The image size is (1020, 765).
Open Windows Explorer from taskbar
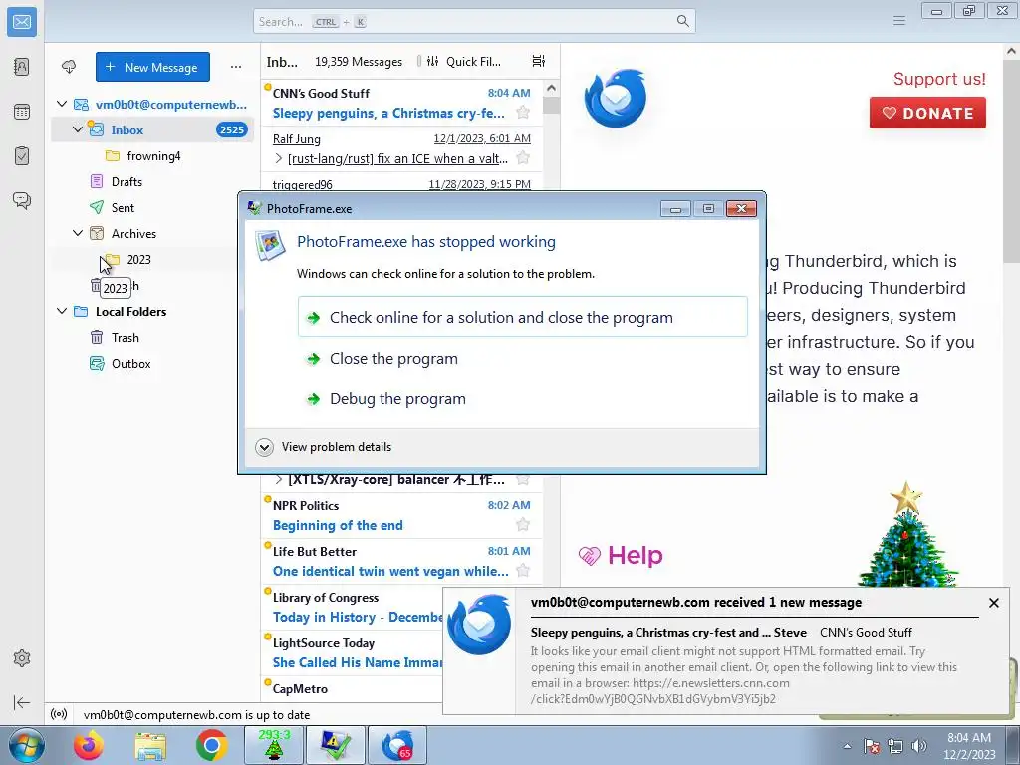coord(151,746)
